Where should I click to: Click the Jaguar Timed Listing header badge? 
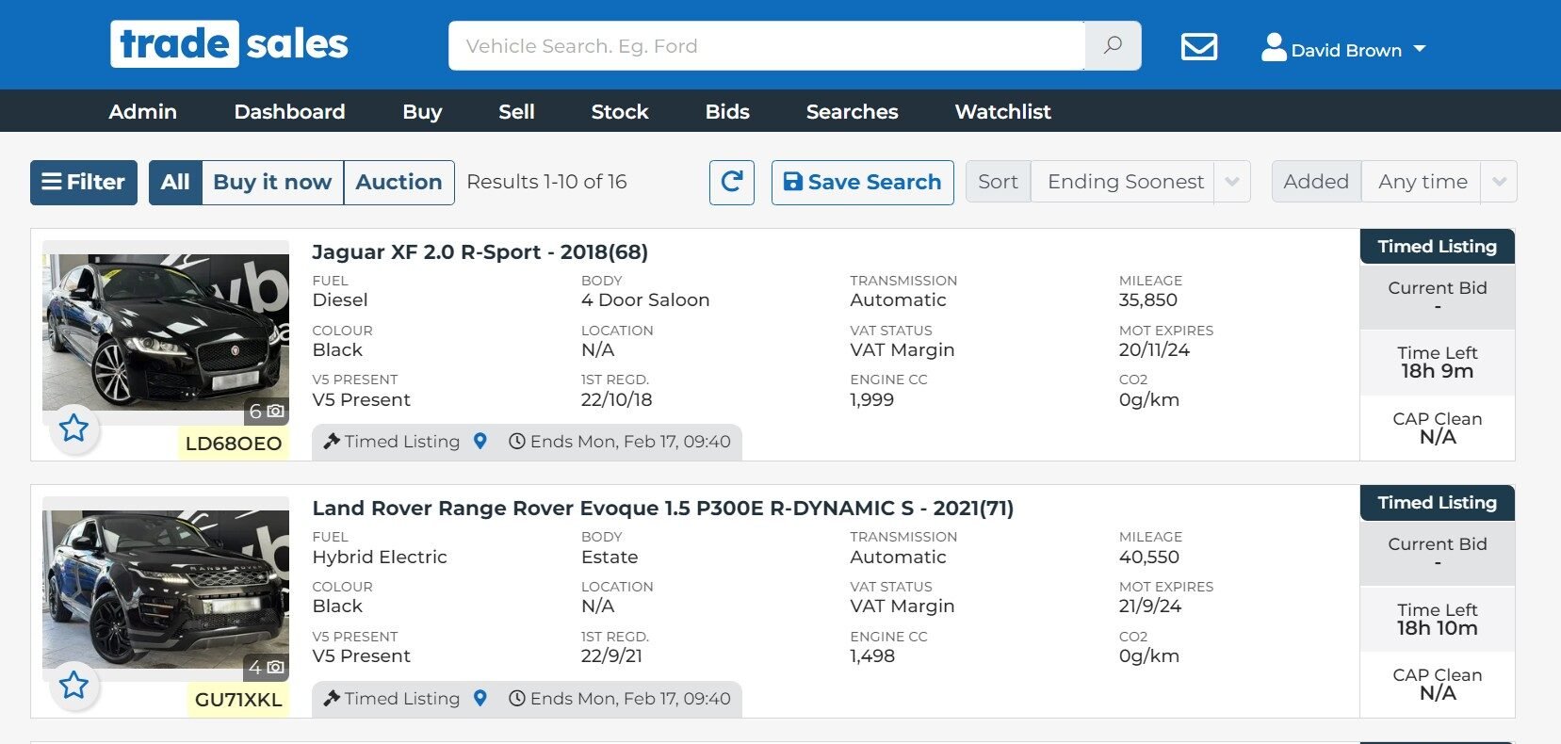click(x=1438, y=247)
